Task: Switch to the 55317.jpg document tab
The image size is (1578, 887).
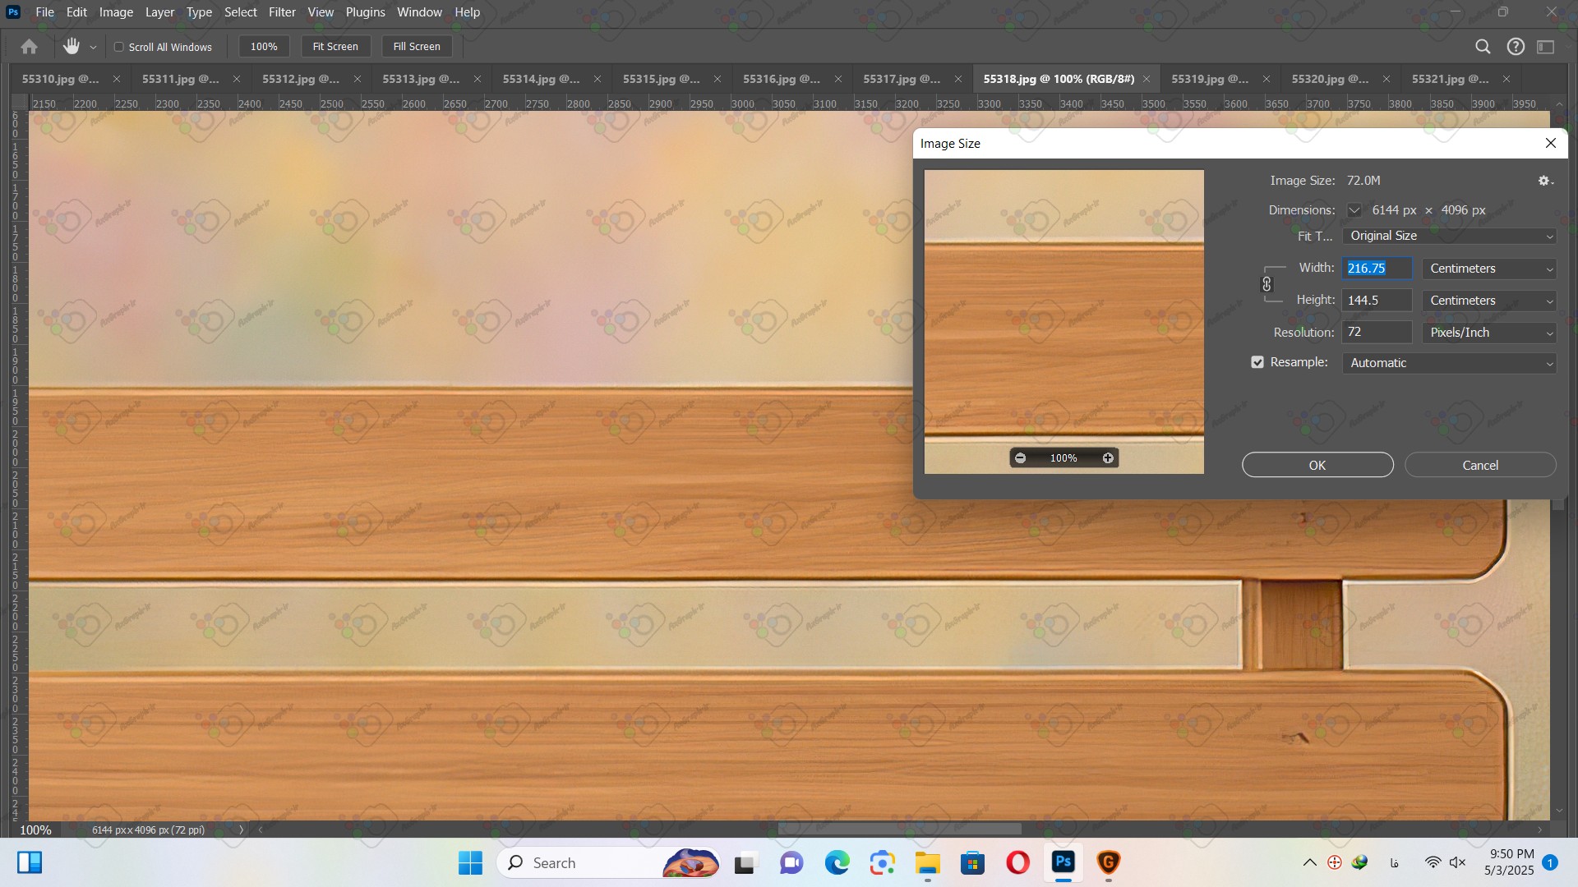Action: tap(902, 79)
